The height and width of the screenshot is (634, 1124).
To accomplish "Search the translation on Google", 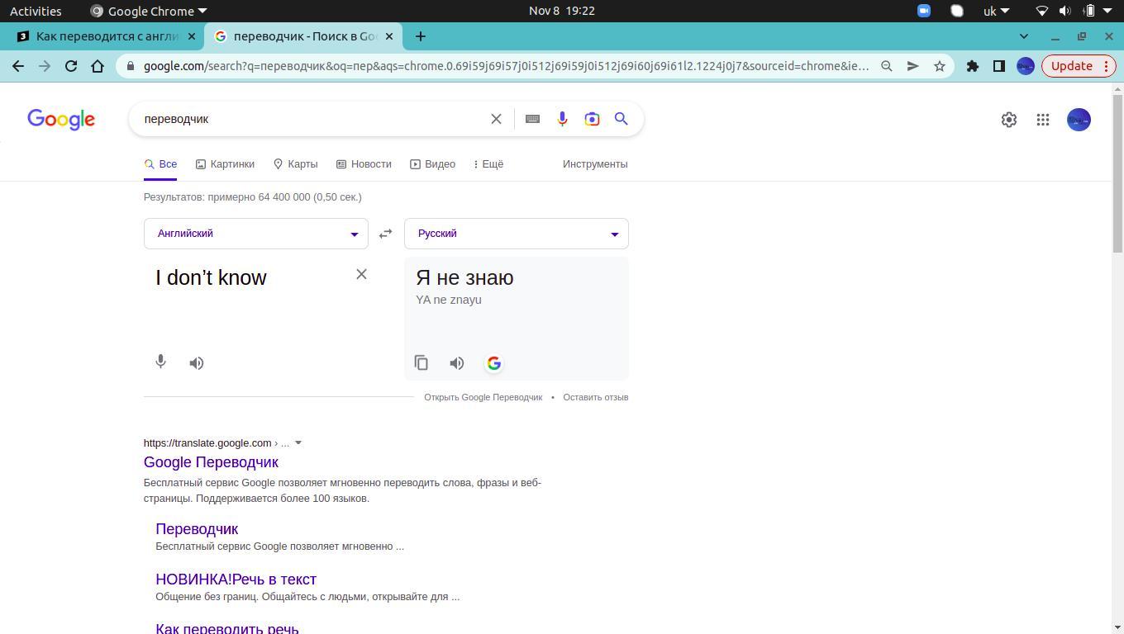I will click(493, 363).
